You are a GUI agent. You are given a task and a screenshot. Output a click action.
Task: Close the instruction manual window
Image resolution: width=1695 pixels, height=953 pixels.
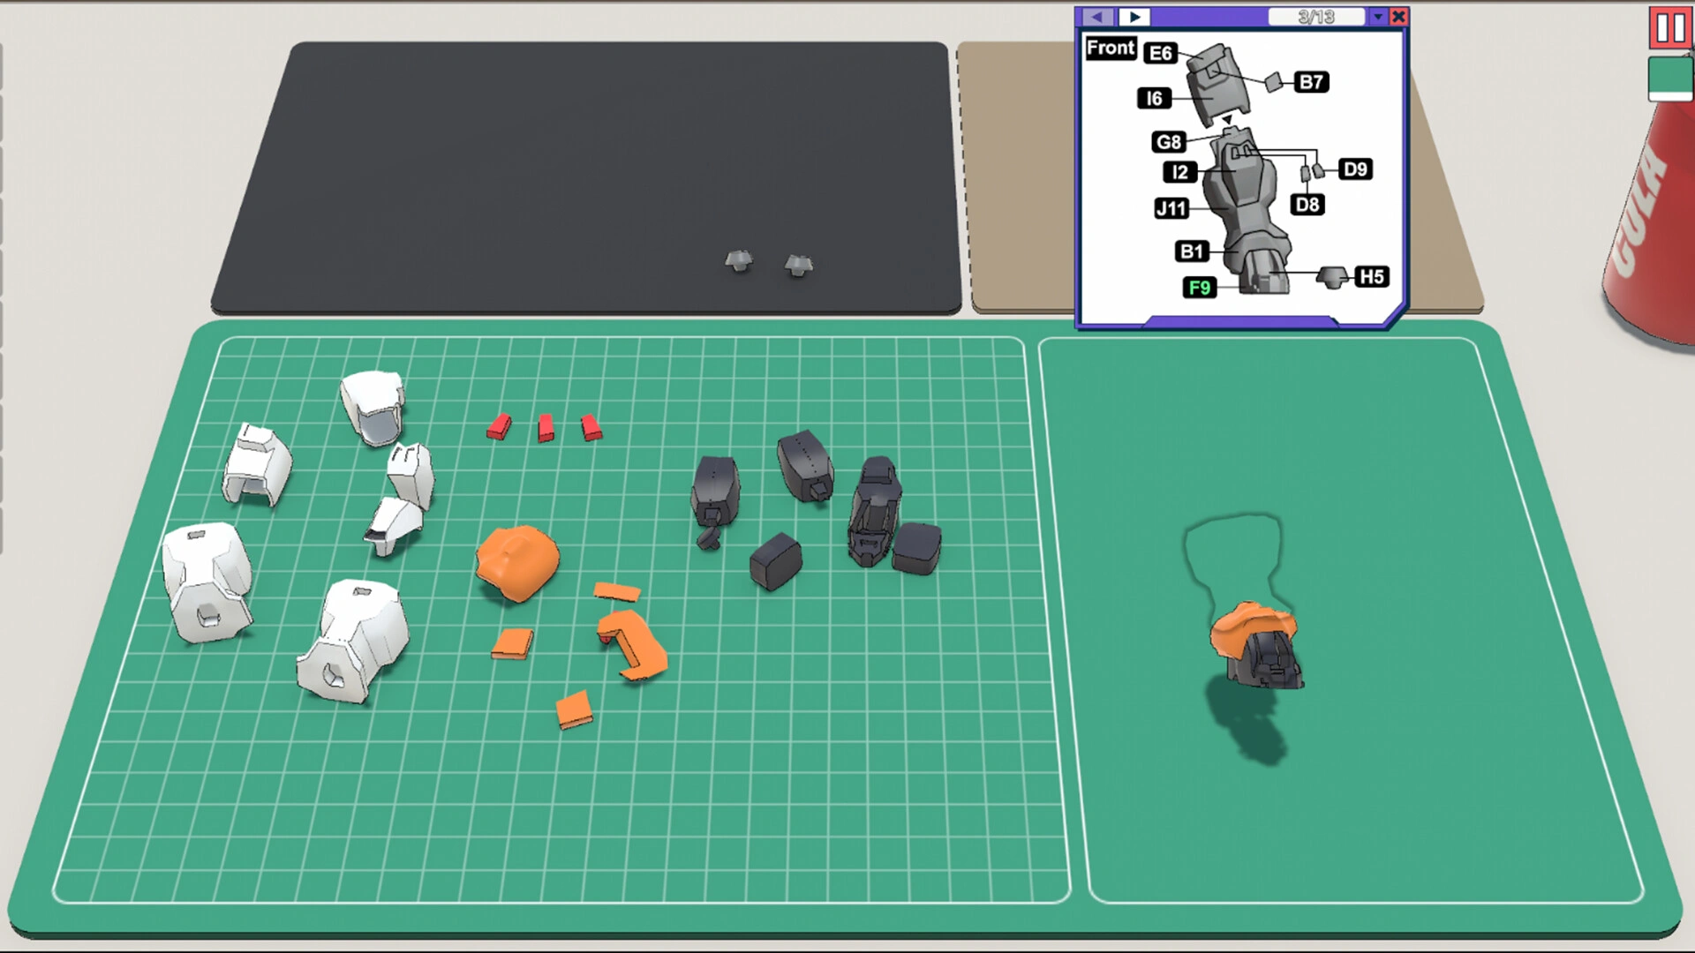1398,16
